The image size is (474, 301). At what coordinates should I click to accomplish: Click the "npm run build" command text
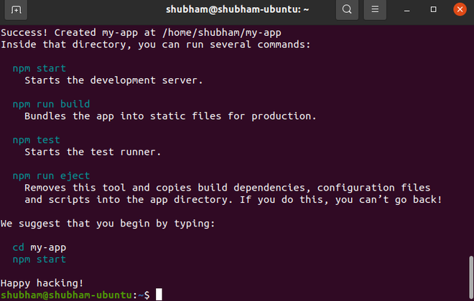click(51, 104)
